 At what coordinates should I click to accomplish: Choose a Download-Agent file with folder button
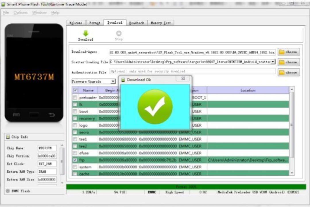click(x=289, y=52)
